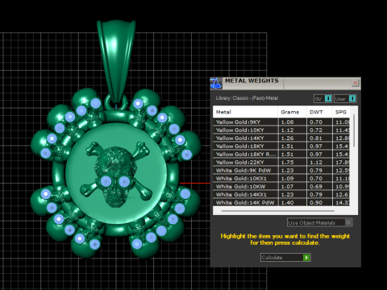Click the right eye gemstone of center skull
The height and width of the screenshot is (290, 387).
pos(124,181)
